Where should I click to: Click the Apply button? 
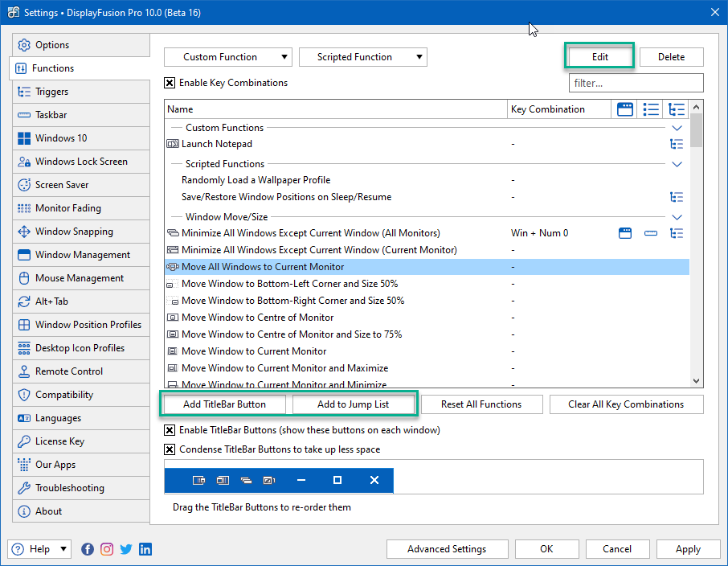688,549
